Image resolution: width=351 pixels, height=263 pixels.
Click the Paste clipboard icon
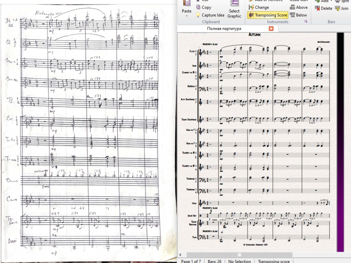pos(187,3)
